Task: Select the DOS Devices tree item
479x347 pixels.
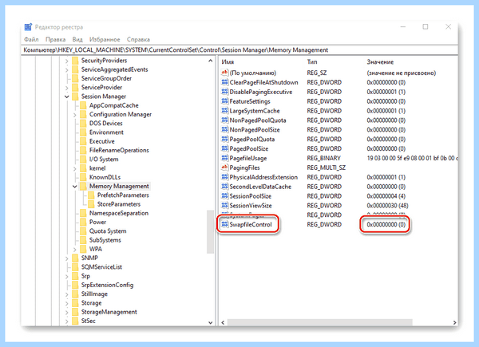Action: click(x=105, y=124)
